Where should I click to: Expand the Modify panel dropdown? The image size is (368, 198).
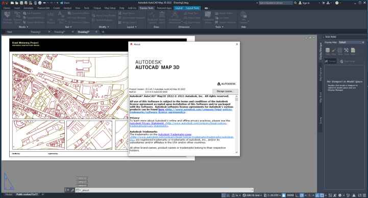(104, 27)
